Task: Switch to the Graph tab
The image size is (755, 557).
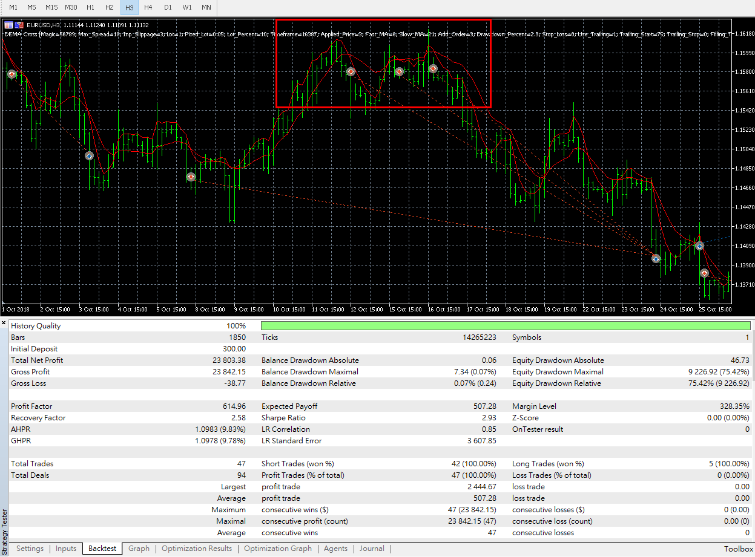Action: (x=139, y=549)
